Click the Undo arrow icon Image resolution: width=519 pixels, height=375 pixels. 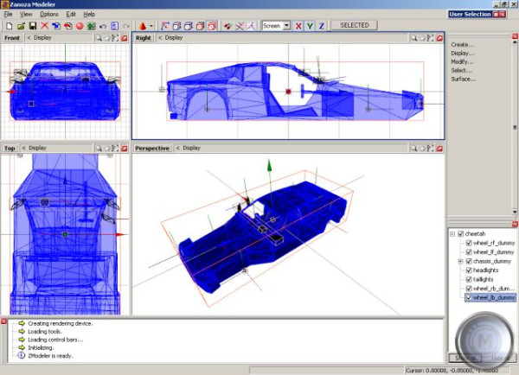[x=103, y=26]
